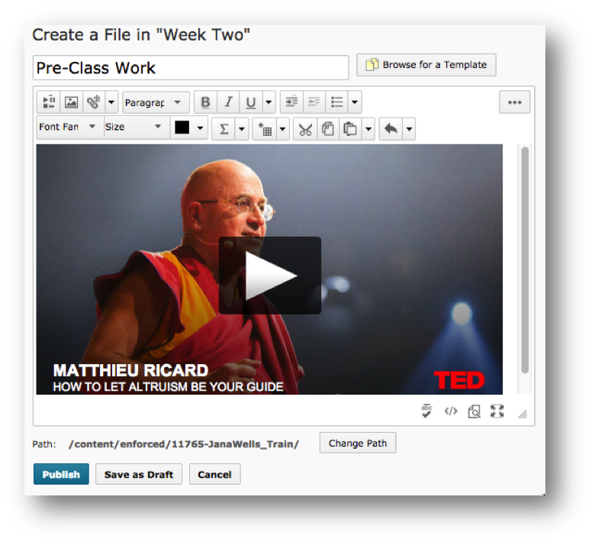Open the HTML Source Editor icon
595x545 pixels.
pyautogui.click(x=451, y=411)
